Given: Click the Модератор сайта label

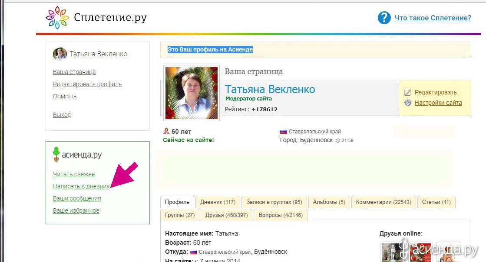Looking at the screenshot, I should click(x=248, y=99).
